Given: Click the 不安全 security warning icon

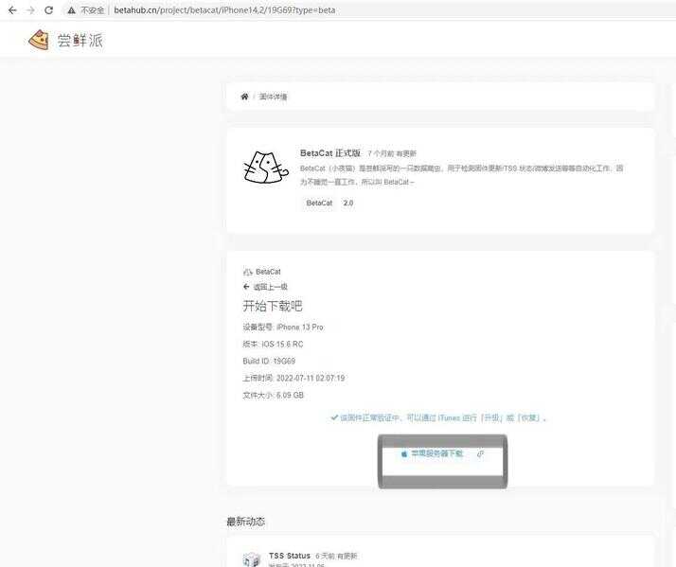Looking at the screenshot, I should (72, 9).
